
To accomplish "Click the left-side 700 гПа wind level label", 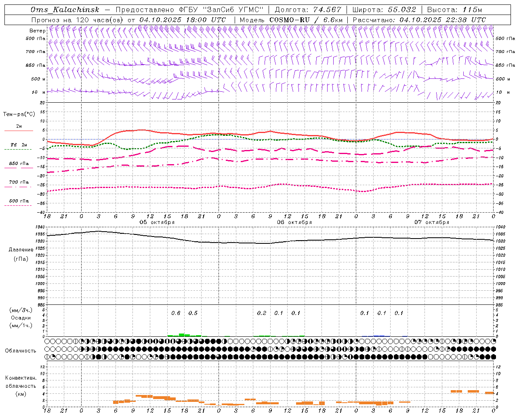I will coord(36,52).
